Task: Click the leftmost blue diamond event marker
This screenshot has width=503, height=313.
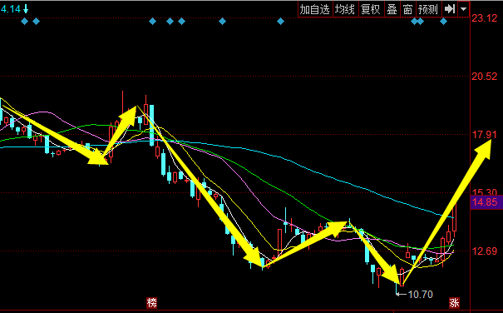Action: (x=24, y=22)
